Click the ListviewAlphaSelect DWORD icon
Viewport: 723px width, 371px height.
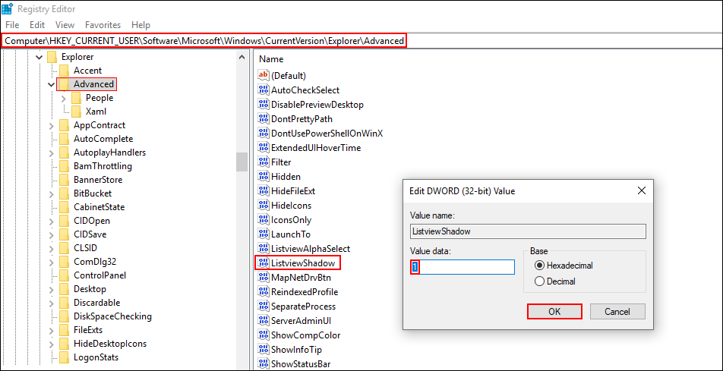(x=264, y=248)
